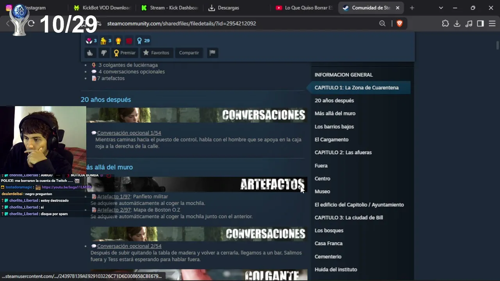Jump to Casa Franca section
Screen dimensions: 500x281
[x=329, y=243]
